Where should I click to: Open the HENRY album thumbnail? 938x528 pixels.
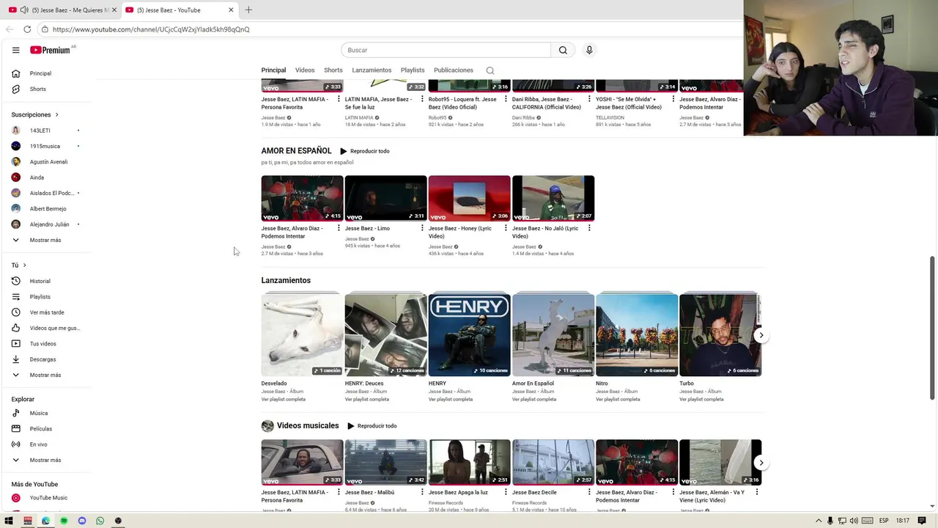pos(469,334)
